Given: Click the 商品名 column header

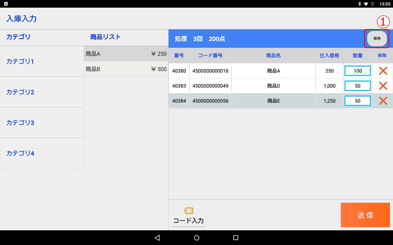Looking at the screenshot, I should click(274, 55).
